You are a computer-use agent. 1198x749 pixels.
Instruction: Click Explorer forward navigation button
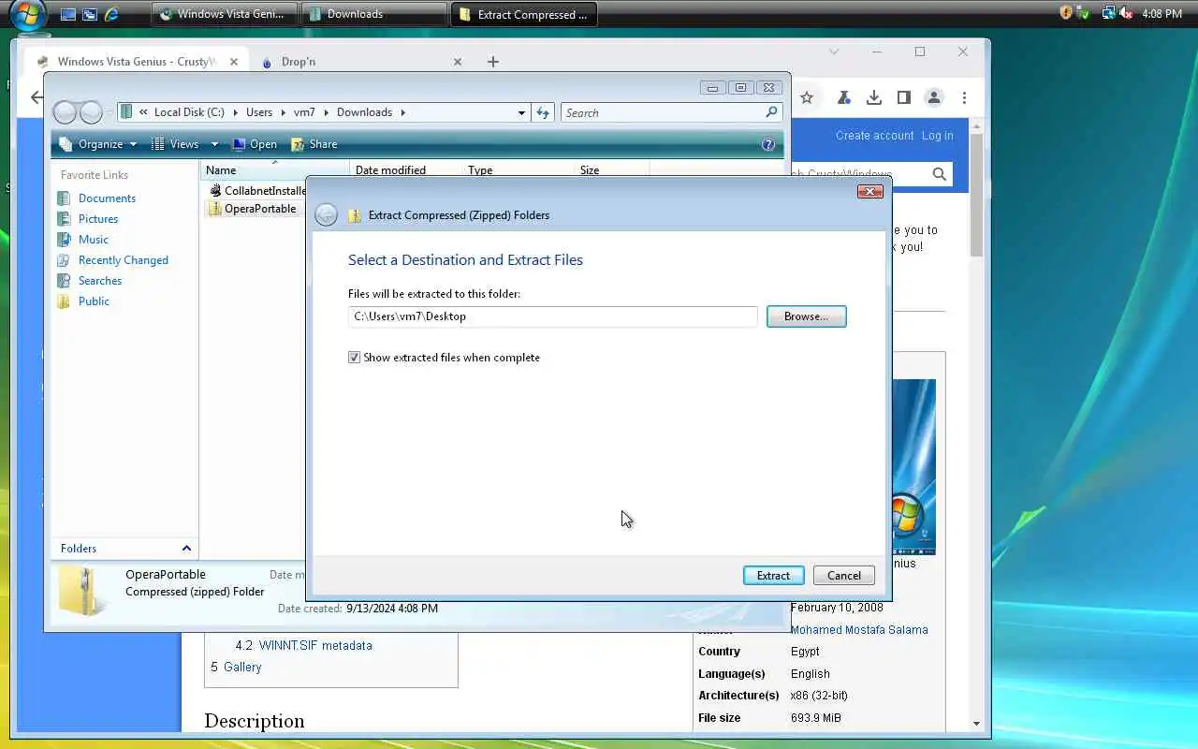click(91, 113)
